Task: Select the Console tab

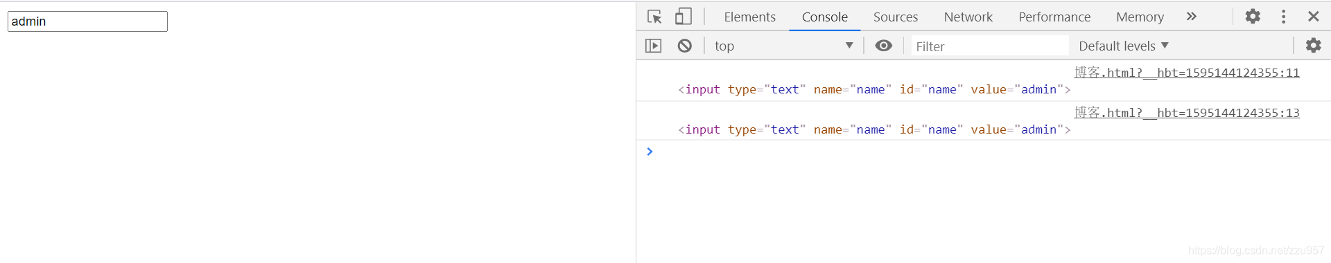Action: [x=825, y=17]
